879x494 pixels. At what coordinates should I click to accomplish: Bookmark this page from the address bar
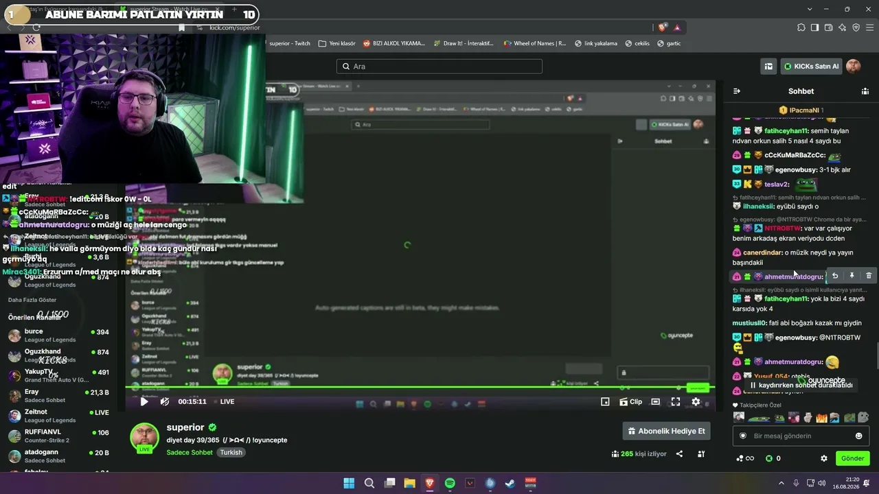tap(181, 27)
